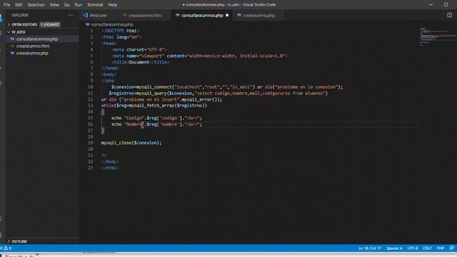Click the code minimap preview
The height and width of the screenshot is (257, 457).
coord(437,36)
